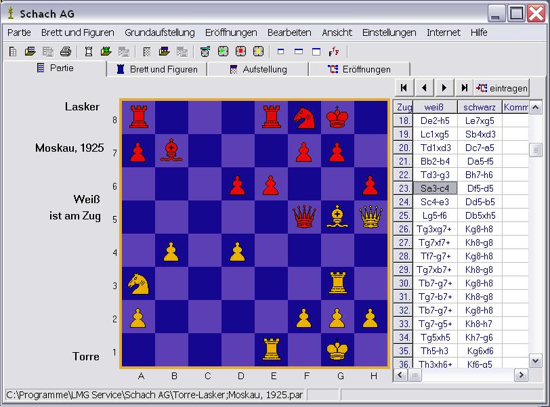Step back one move

click(x=423, y=87)
